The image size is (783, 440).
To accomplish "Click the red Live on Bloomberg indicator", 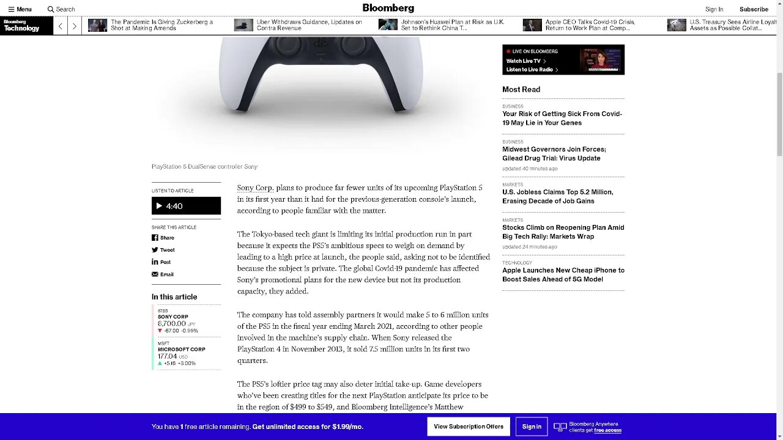I will pos(508,51).
